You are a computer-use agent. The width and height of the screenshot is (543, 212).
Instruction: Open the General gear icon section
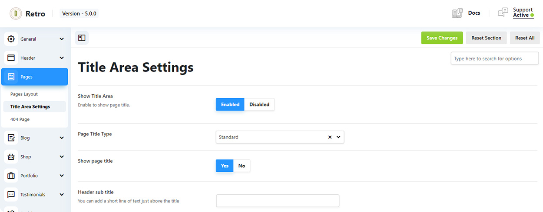11,39
